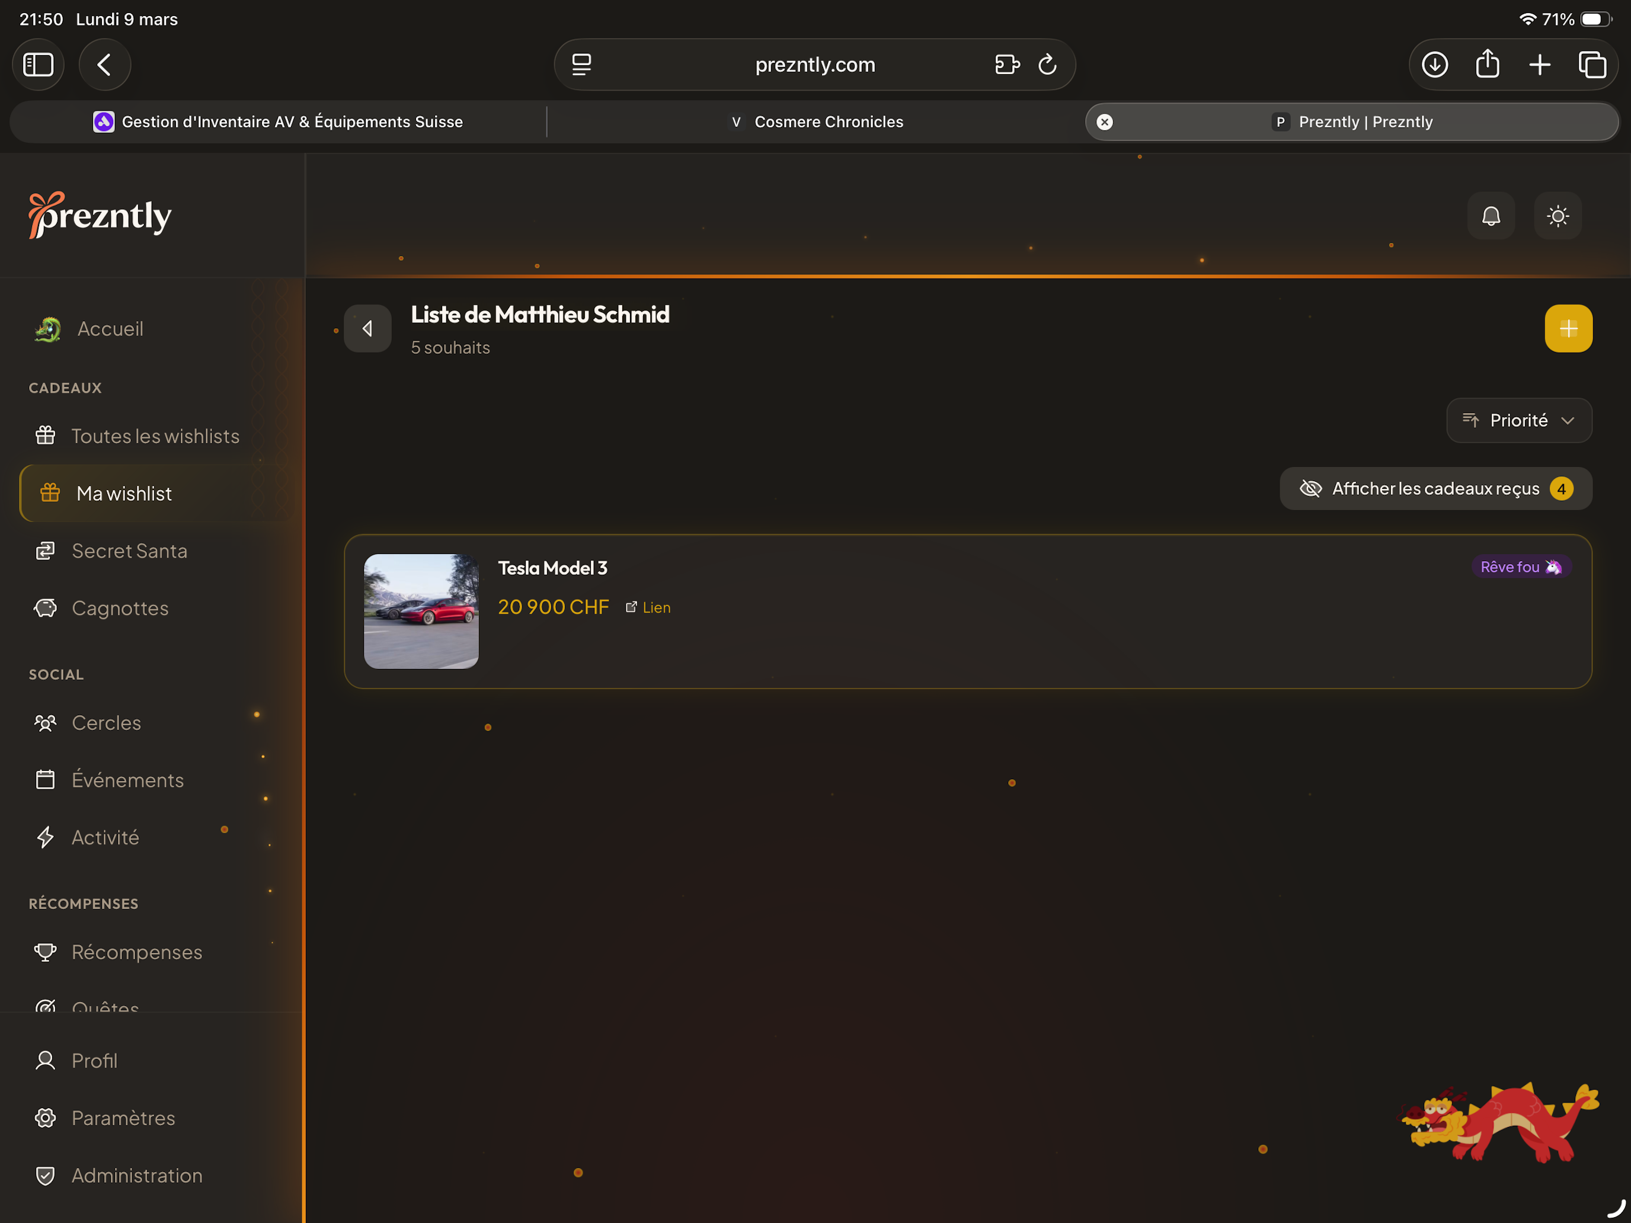Close the Prezntly tab

tap(1105, 121)
